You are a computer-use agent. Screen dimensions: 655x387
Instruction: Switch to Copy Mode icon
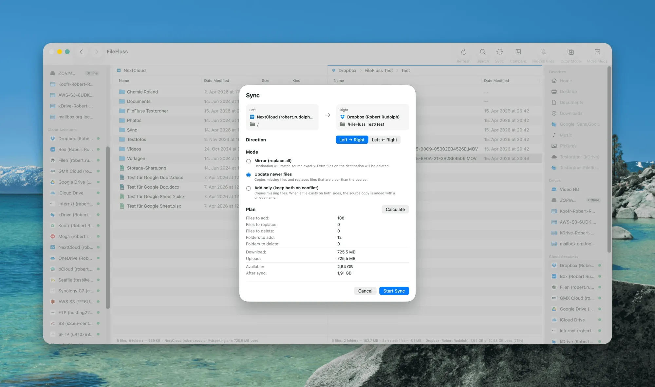pos(571,52)
